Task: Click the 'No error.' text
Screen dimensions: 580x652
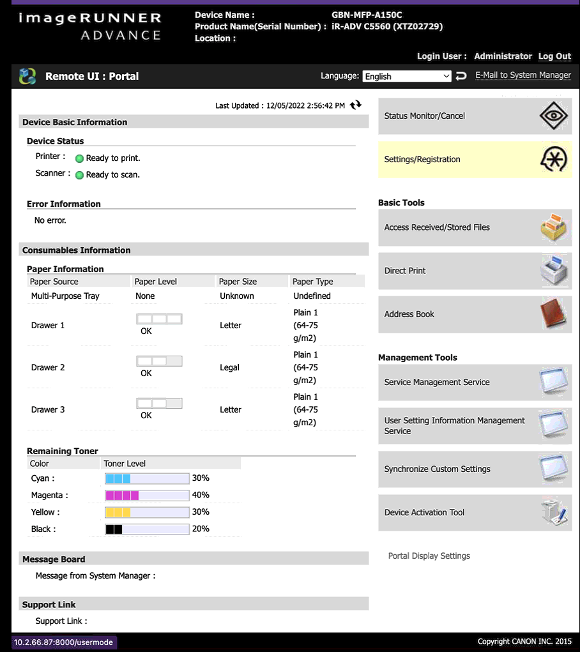Action: pos(50,220)
